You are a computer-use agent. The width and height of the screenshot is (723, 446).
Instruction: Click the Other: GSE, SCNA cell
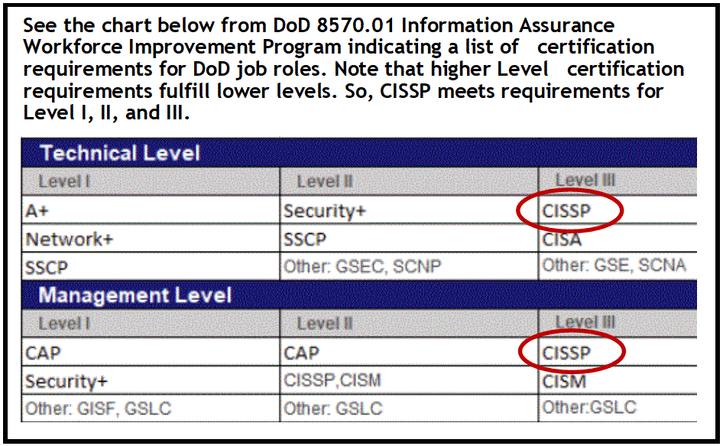[618, 265]
